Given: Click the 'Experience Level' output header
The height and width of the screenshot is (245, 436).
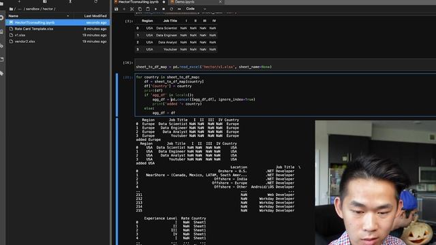Looking at the screenshot, I should pyautogui.click(x=161, y=218).
